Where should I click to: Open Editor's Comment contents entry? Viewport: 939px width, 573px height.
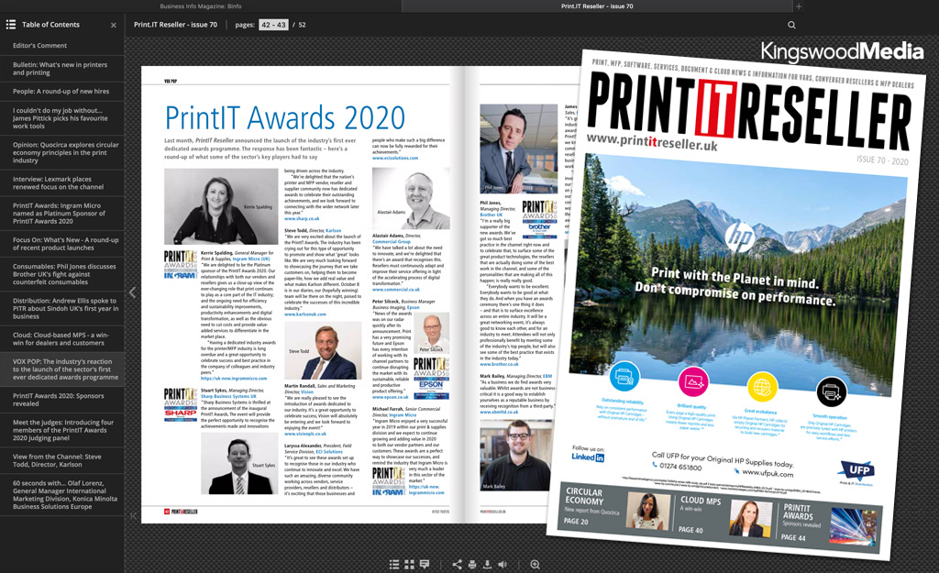[62, 46]
